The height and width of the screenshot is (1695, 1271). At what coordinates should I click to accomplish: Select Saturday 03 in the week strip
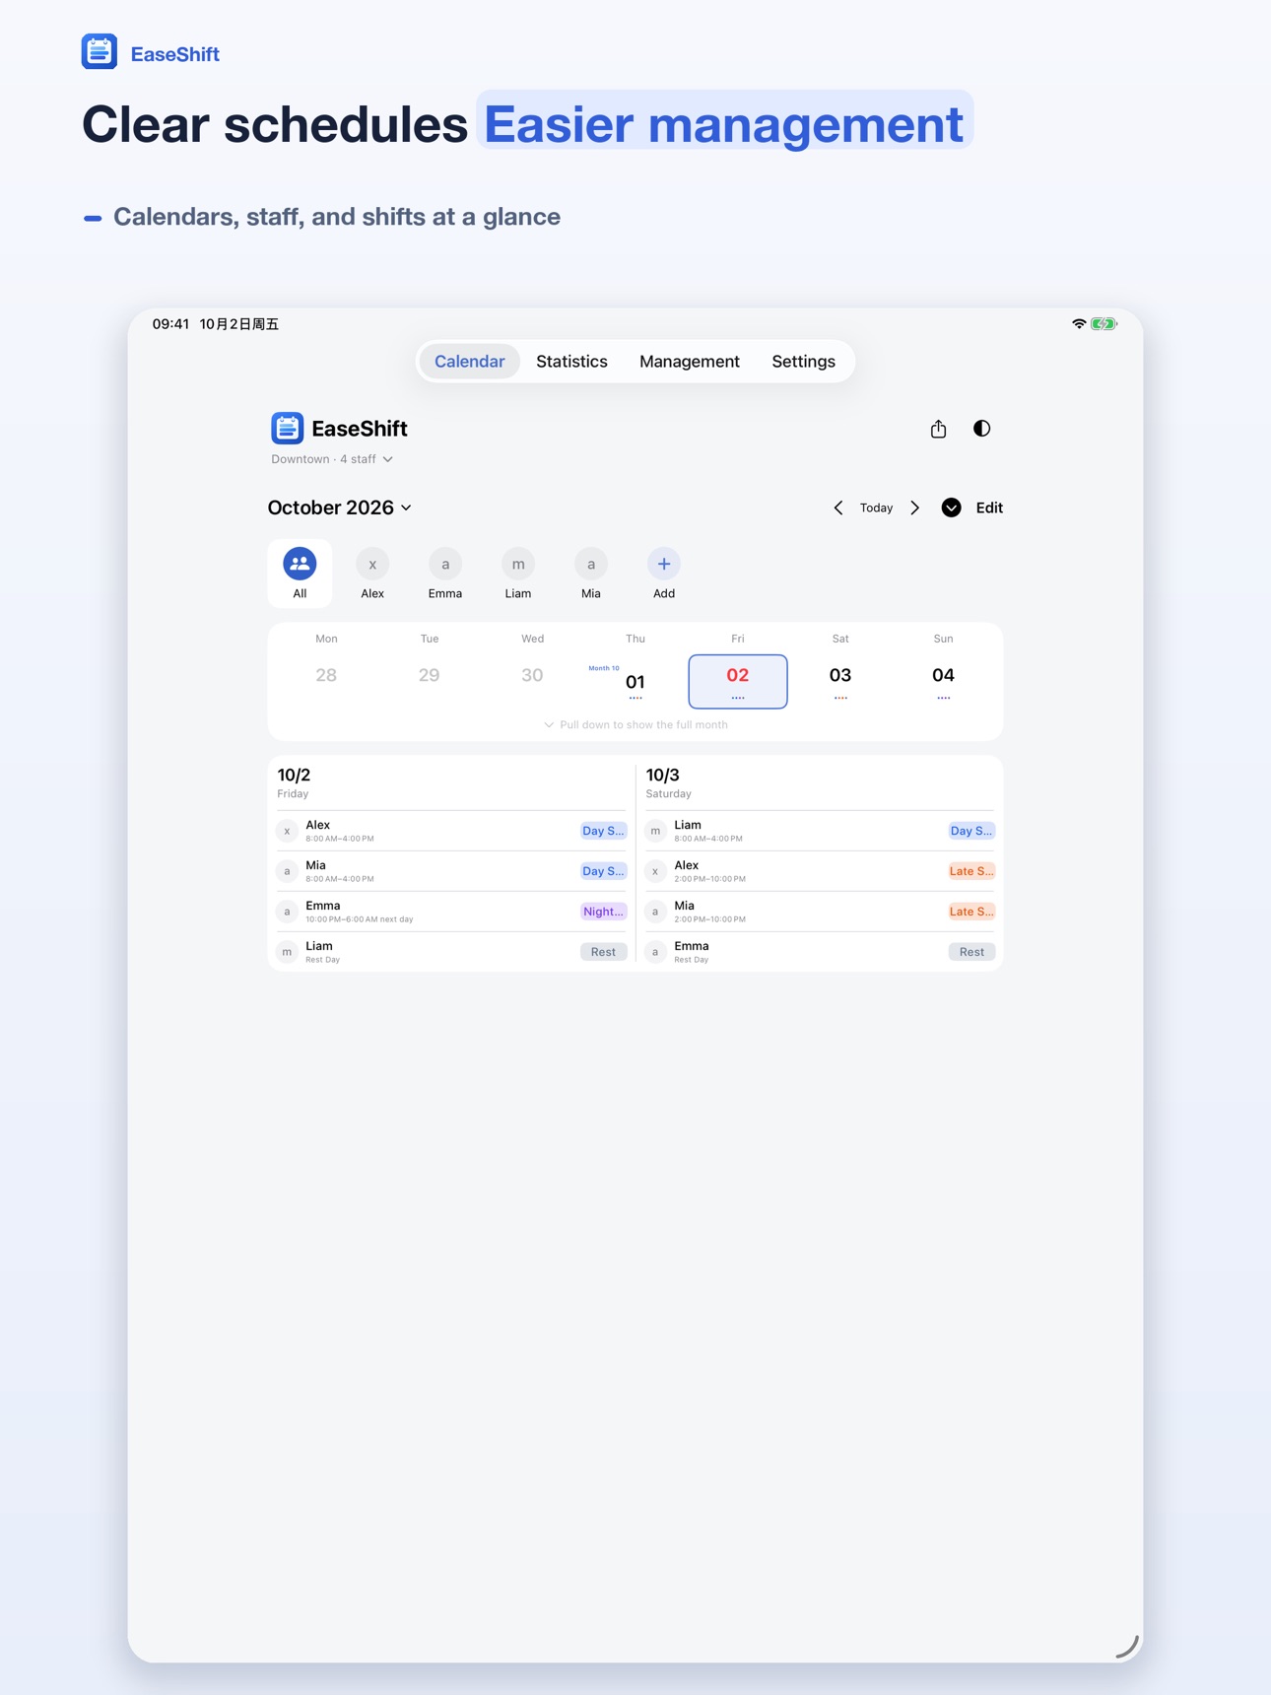tap(840, 680)
